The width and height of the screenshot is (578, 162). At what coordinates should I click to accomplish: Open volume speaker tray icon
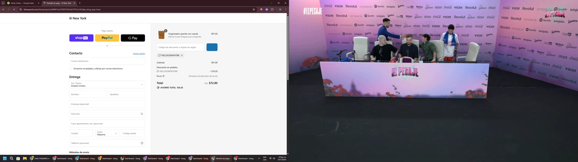click(274, 158)
